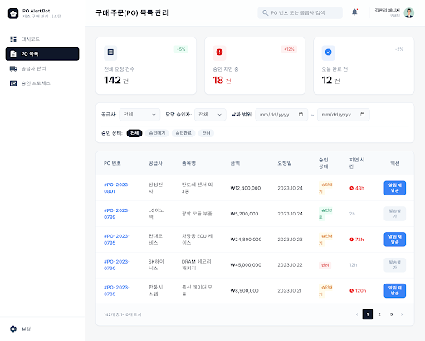Click the blue checkmark icon on the 12 card
The height and width of the screenshot is (341, 425).
(x=328, y=52)
